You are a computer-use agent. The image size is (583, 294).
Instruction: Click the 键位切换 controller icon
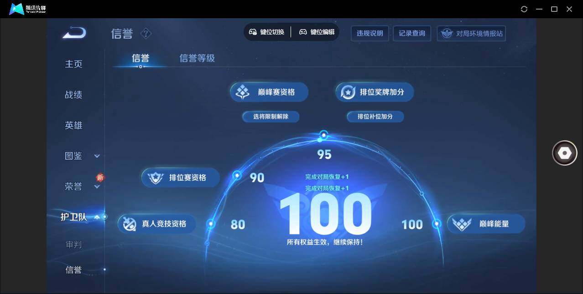pos(253,32)
